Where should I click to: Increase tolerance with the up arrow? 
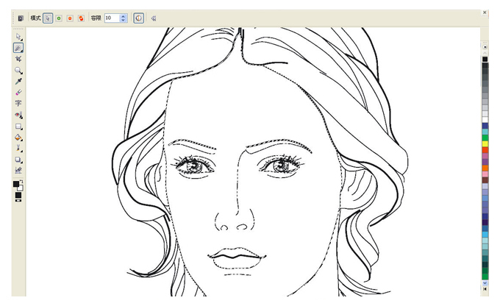pyautogui.click(x=124, y=16)
